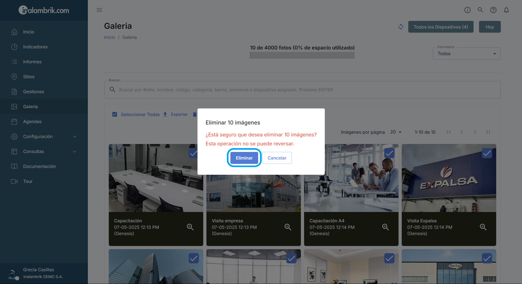Image resolution: width=522 pixels, height=284 pixels.
Task: Expand the Consultas chevron
Action: click(75, 151)
